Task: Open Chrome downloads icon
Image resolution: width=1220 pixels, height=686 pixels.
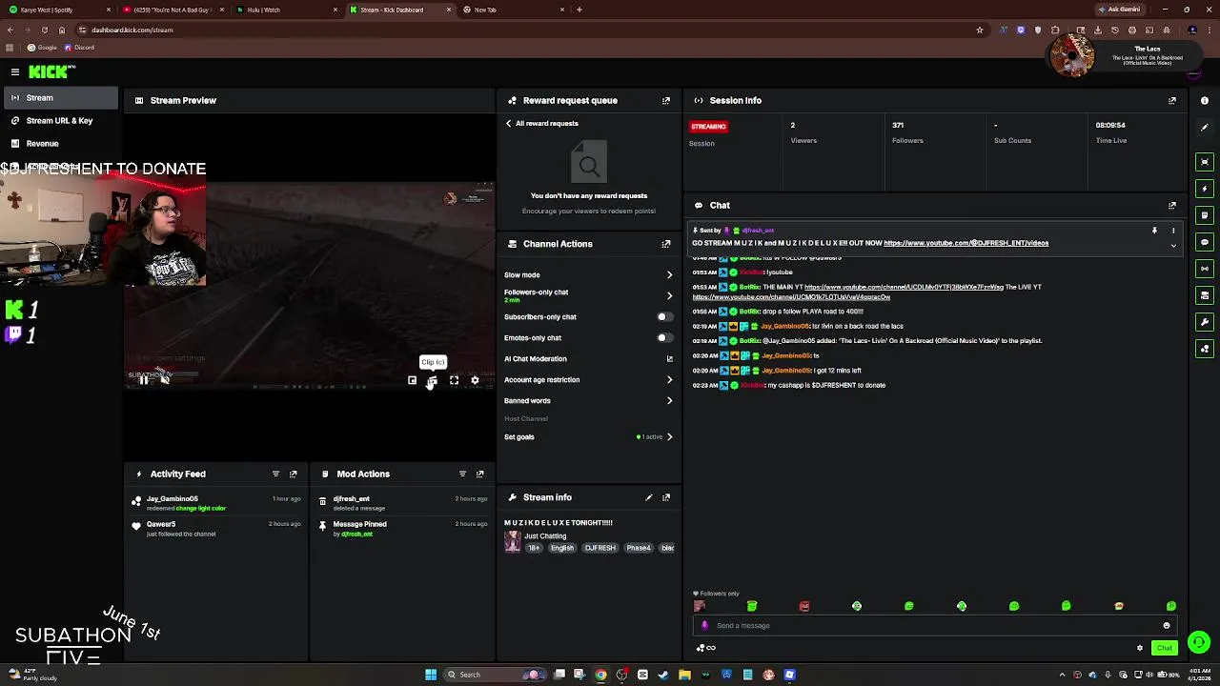Action: 1097,30
